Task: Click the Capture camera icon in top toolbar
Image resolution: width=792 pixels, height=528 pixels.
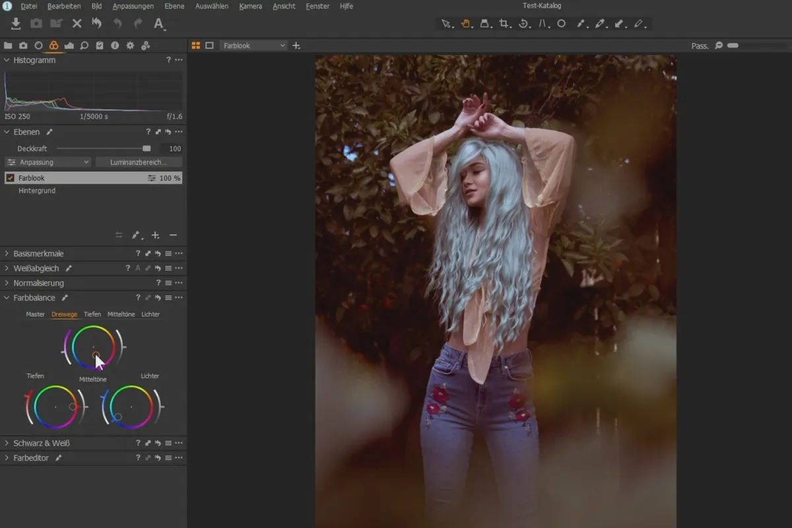Action: 36,23
